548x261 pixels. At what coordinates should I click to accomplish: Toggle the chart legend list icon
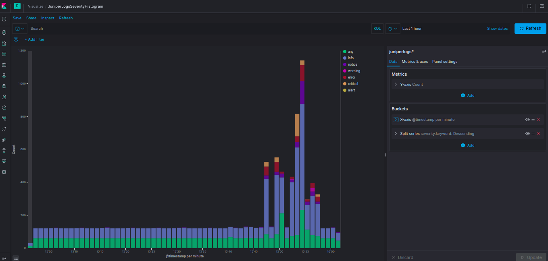[x=16, y=258]
